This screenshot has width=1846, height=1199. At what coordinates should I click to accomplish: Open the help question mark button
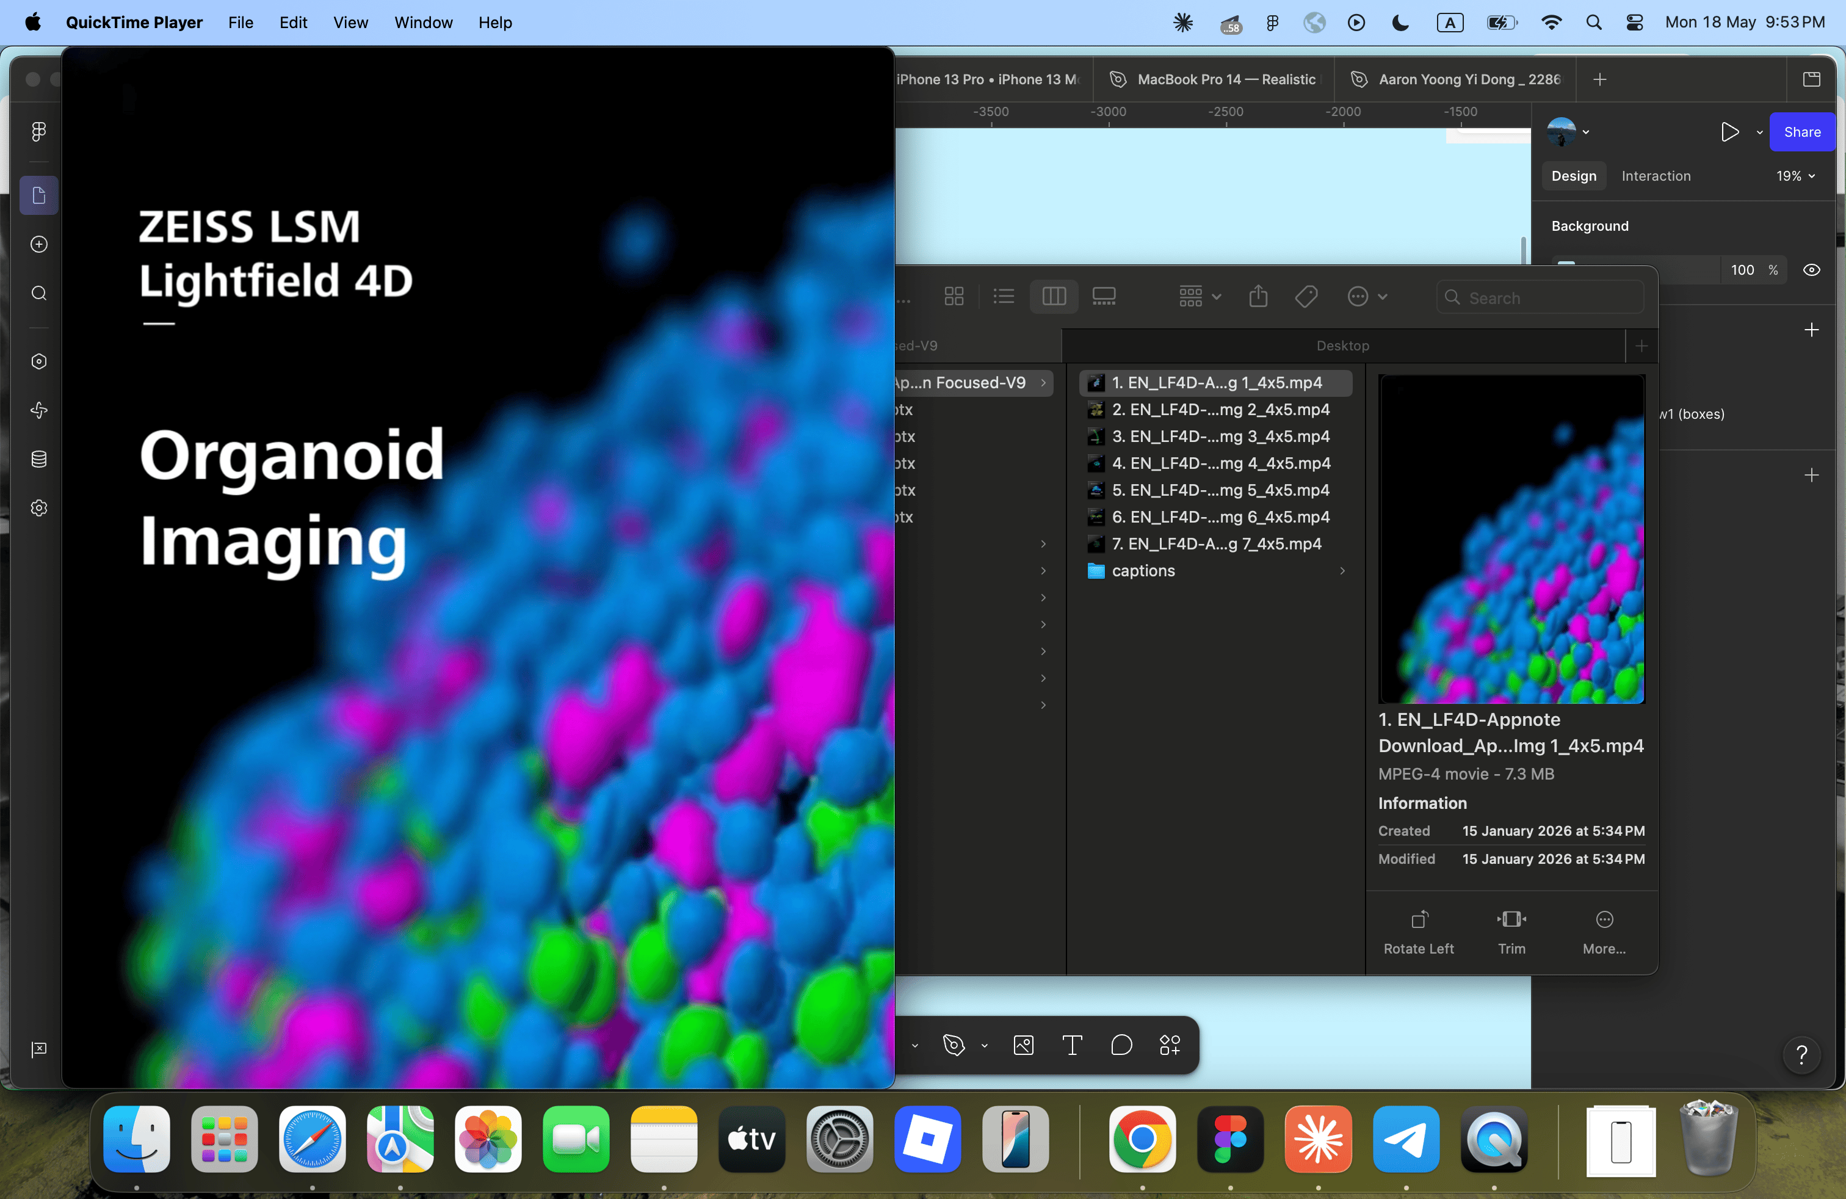[x=1802, y=1055]
